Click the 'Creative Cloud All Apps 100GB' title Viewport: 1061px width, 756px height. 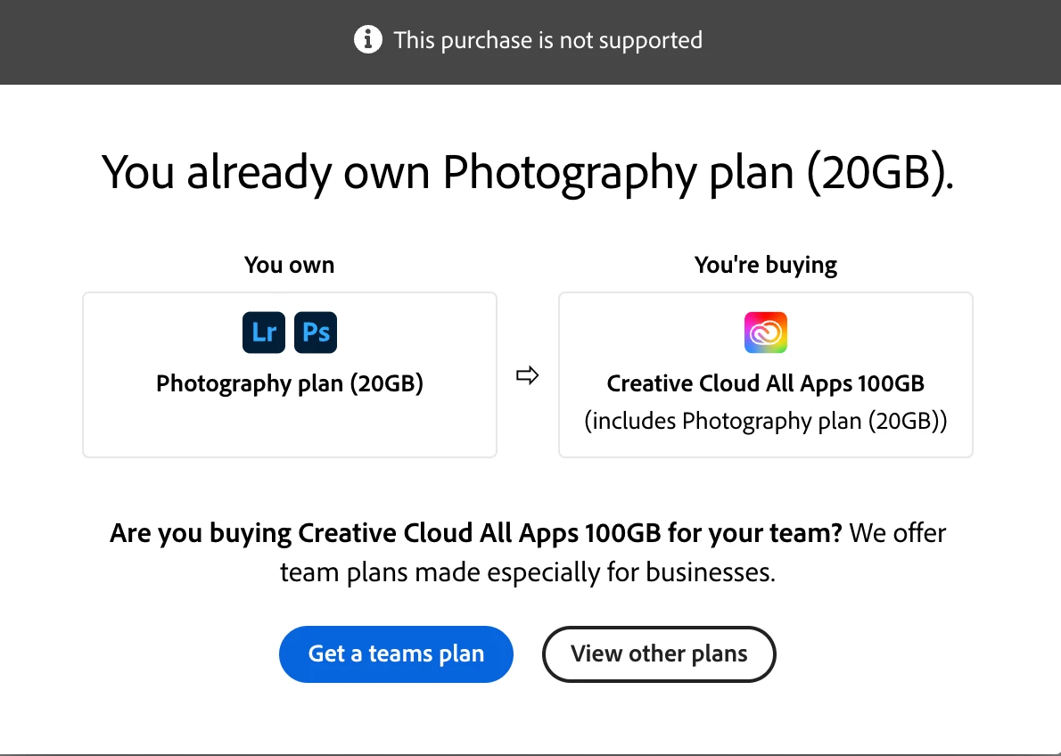766,383
